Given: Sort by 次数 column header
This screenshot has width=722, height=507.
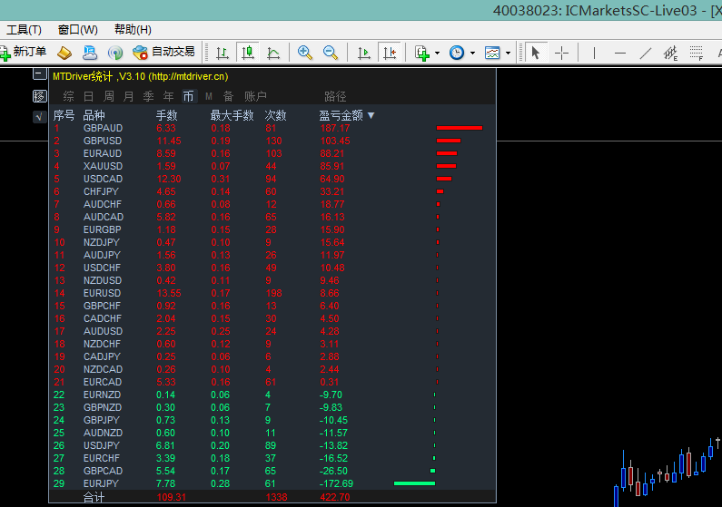Looking at the screenshot, I should coord(276,115).
